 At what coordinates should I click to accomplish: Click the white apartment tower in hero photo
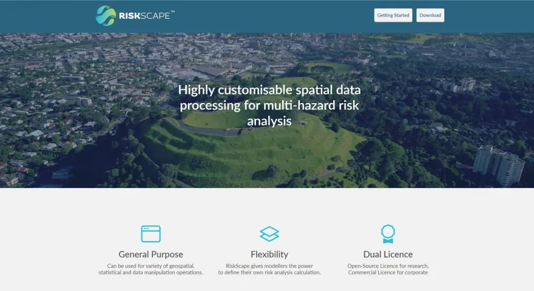pyautogui.click(x=498, y=164)
